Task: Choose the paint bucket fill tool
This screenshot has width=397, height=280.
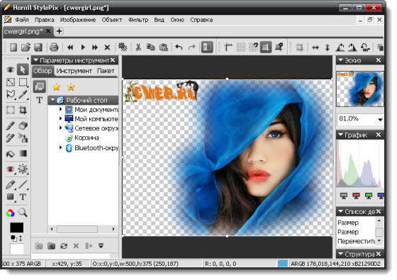Action: [11, 154]
